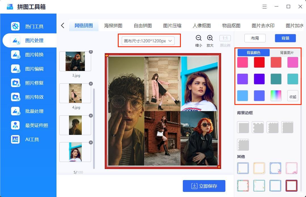The image size is (306, 197).
Task: Pick the light teal background color
Action: 293,79
